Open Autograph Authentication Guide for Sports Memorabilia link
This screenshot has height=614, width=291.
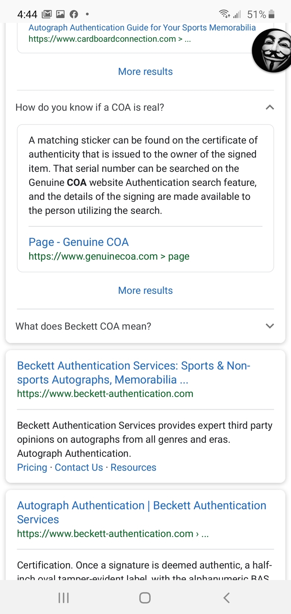point(142,28)
